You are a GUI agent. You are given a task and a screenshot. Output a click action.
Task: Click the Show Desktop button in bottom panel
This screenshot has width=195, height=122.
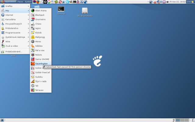point(2,120)
